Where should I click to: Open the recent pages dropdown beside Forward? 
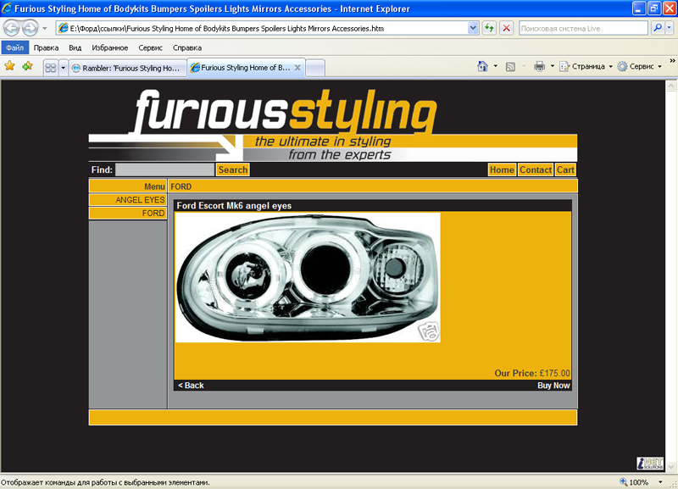coord(45,29)
